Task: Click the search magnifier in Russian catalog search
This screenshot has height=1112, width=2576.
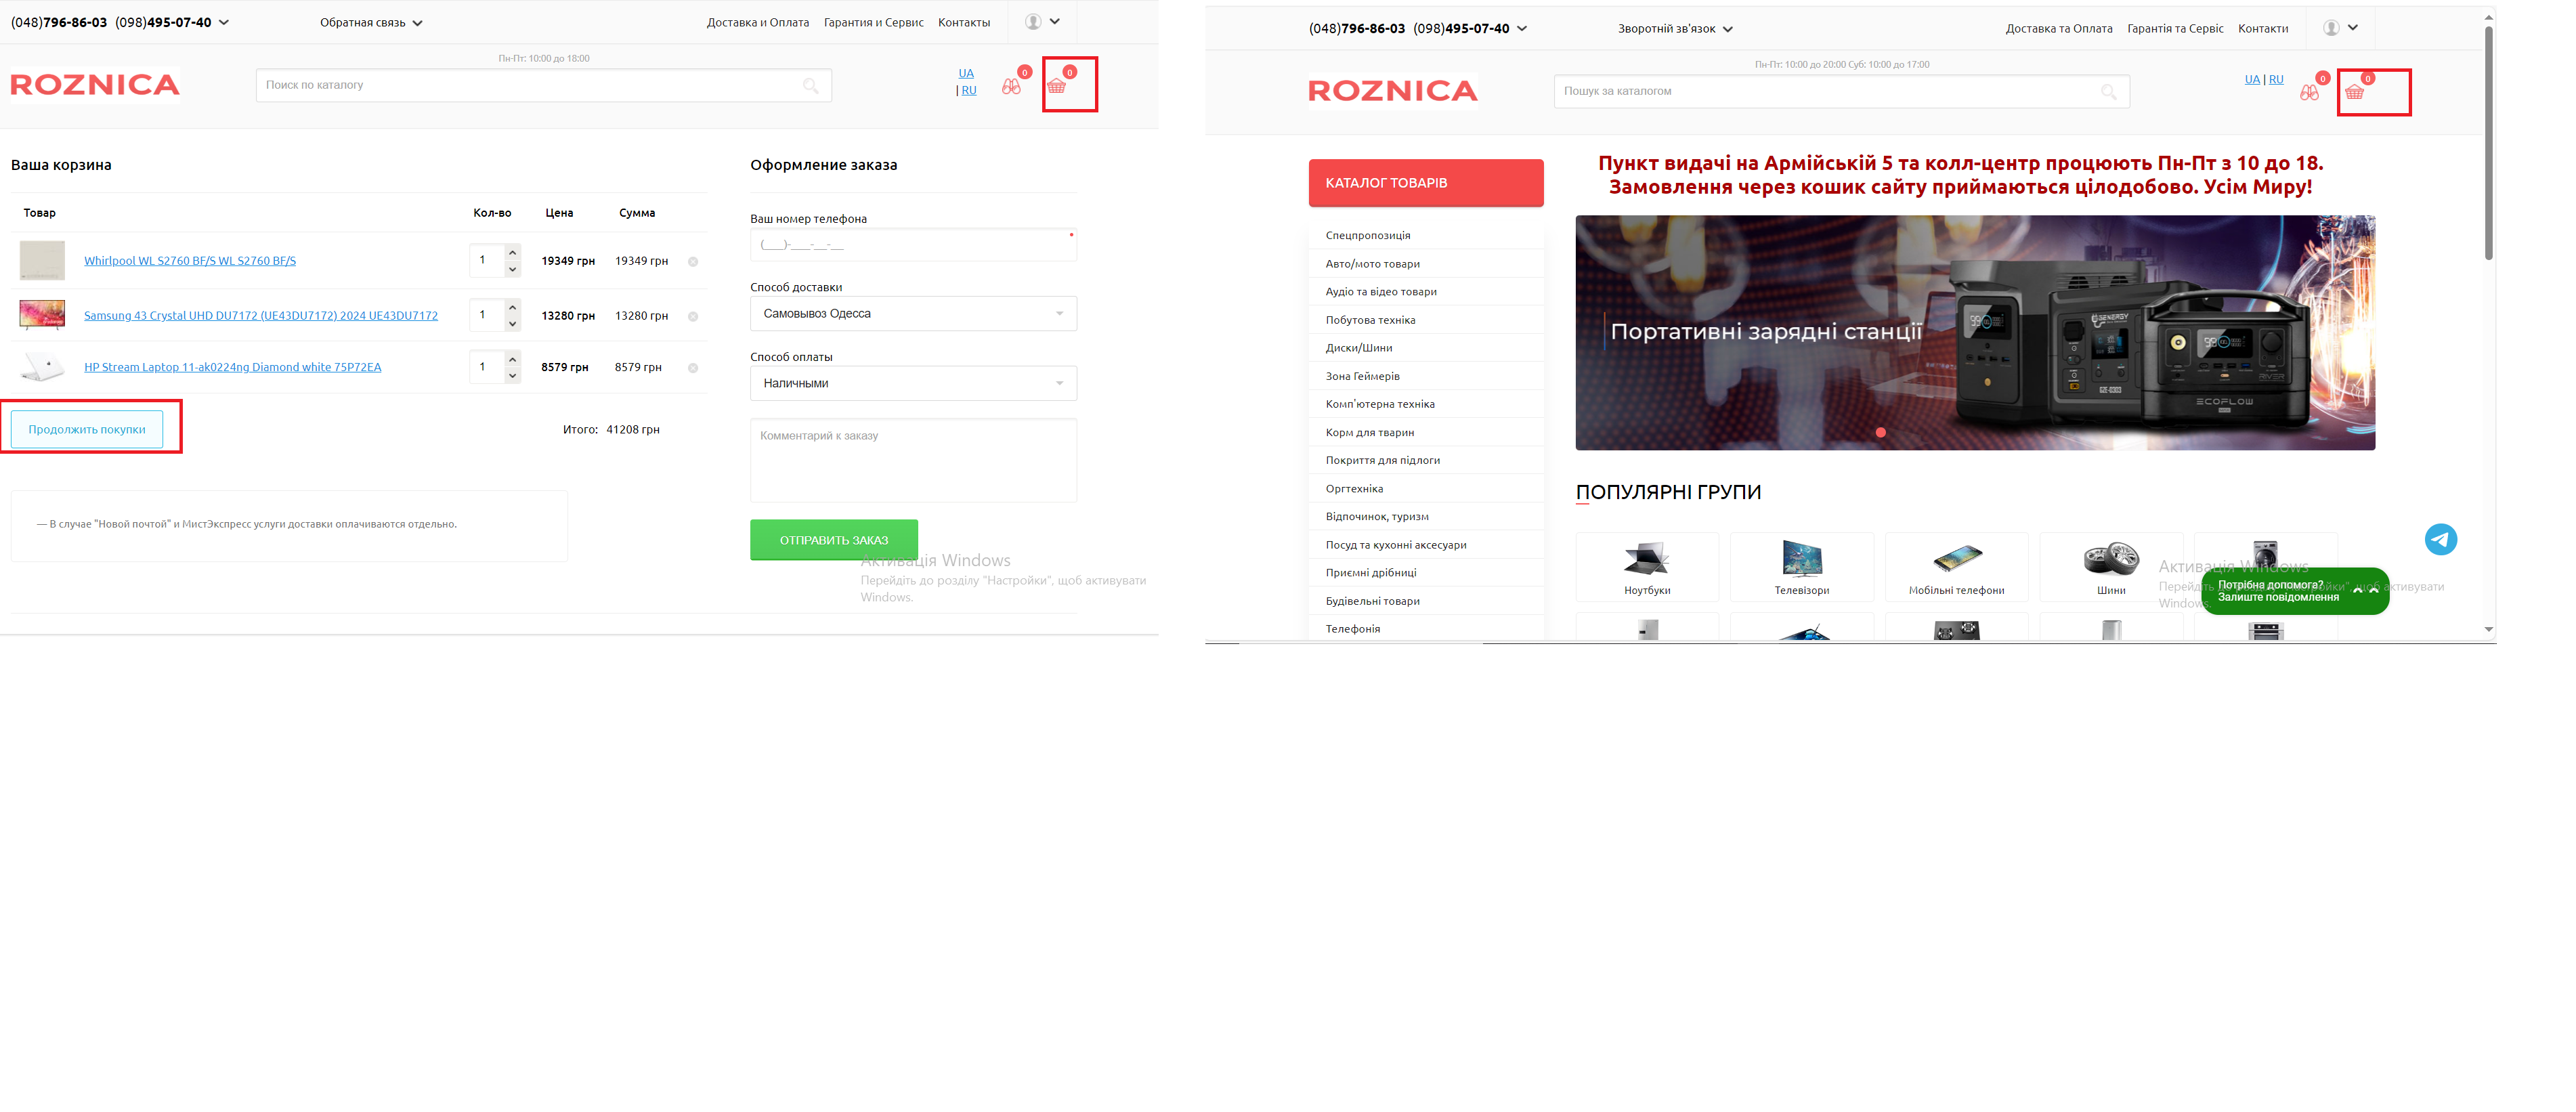Action: pyautogui.click(x=810, y=86)
